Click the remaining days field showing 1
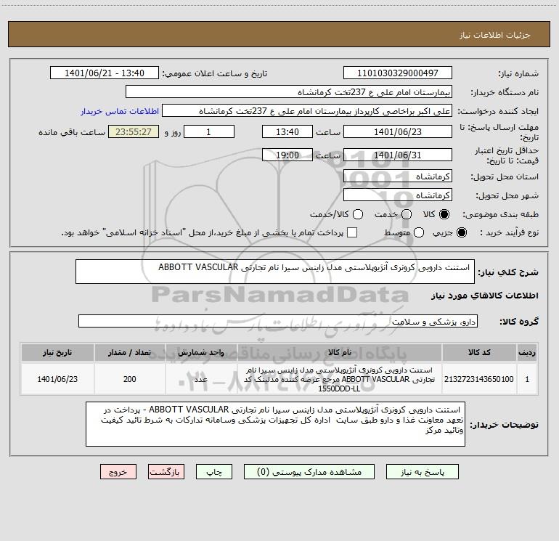The height and width of the screenshot is (541, 559). pyautogui.click(x=209, y=131)
